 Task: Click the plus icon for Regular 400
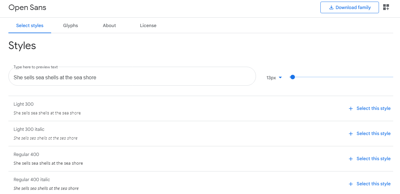(350, 159)
